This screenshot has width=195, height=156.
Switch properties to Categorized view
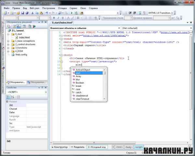(8, 97)
